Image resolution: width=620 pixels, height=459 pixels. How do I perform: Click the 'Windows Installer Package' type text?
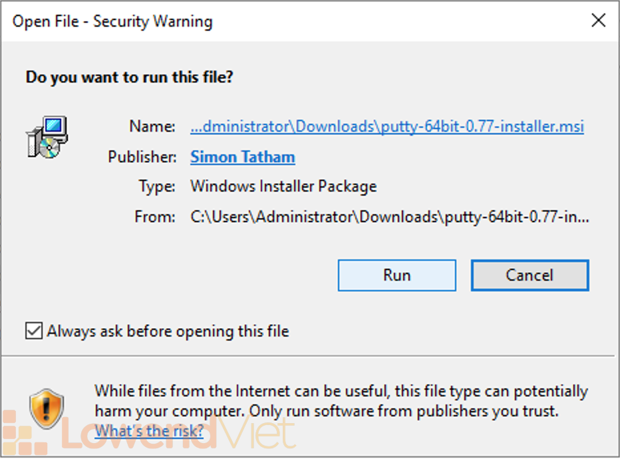click(283, 186)
